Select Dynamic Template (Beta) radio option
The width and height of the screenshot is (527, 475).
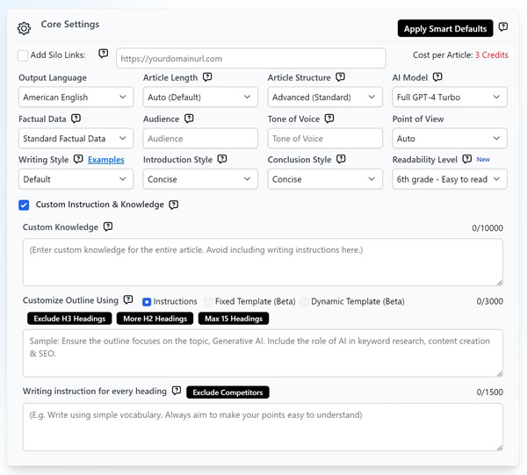click(x=305, y=302)
